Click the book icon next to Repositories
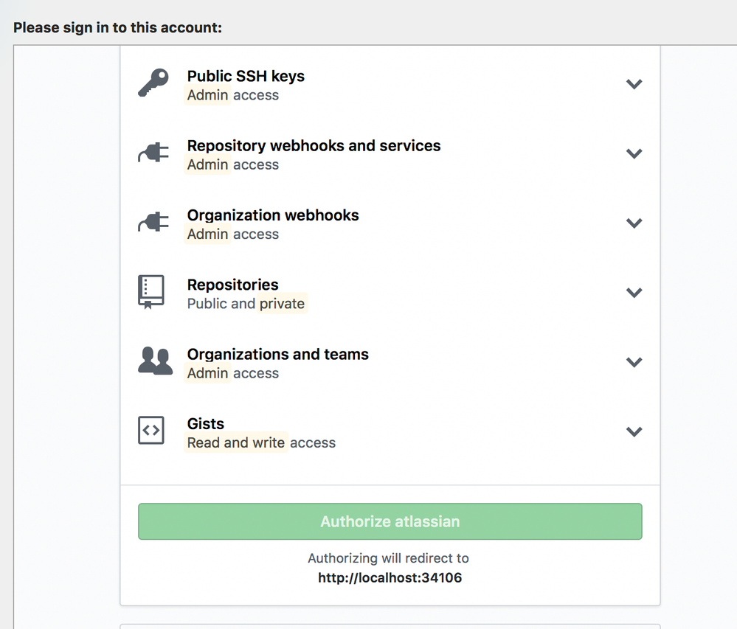 [x=151, y=292]
